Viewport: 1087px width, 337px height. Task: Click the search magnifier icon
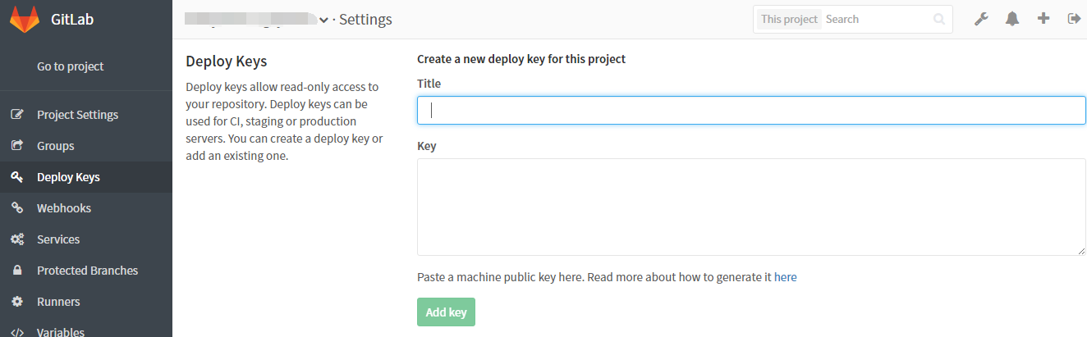tap(939, 20)
